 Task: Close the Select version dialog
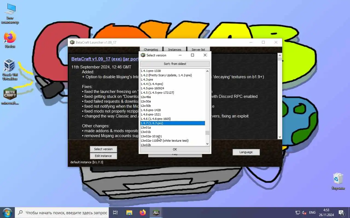(205, 55)
